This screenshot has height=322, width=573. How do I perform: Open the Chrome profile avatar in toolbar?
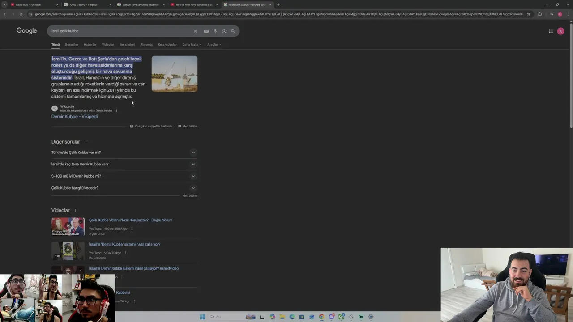point(560,14)
